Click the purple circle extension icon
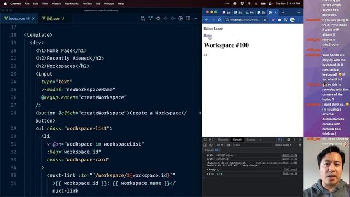350x197 pixels. click(273, 20)
